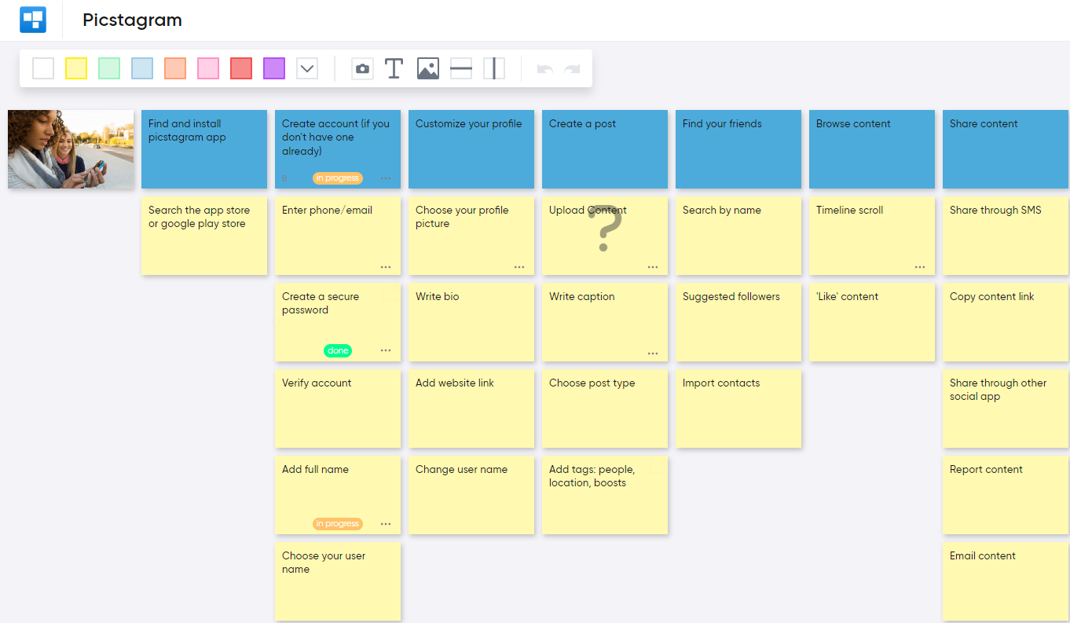Open options menu on 'Enter phone/email' card

pyautogui.click(x=386, y=267)
